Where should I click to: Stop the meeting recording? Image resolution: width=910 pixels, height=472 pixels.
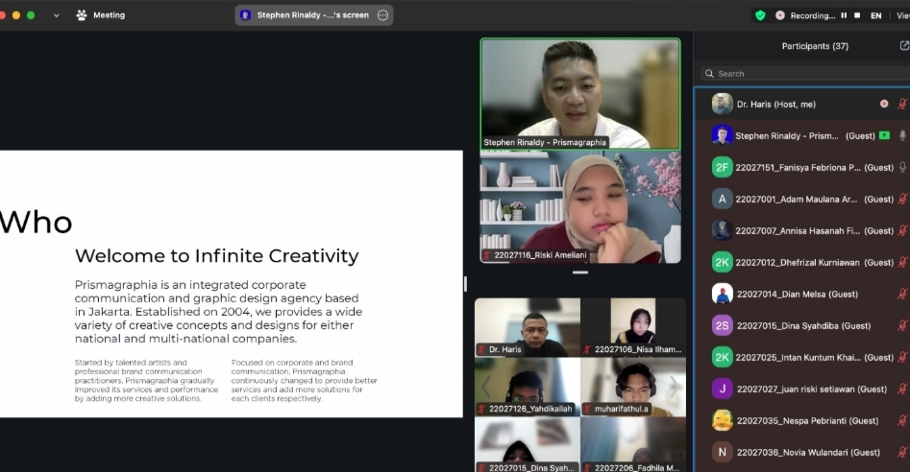tap(855, 15)
